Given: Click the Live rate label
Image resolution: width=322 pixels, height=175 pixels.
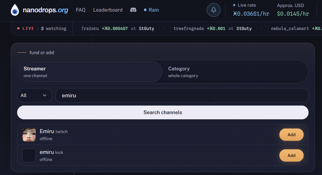Looking at the screenshot, I should coord(247,5).
